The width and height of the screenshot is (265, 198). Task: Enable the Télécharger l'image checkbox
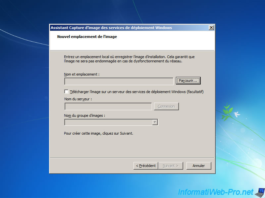(x=67, y=91)
